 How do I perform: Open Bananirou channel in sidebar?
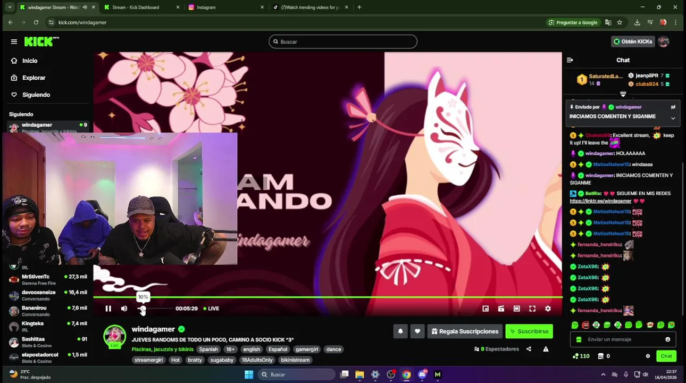[x=48, y=311]
